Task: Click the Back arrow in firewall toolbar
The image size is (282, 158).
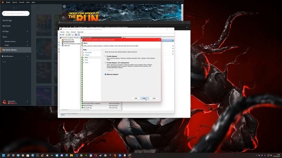Action: point(61,35)
